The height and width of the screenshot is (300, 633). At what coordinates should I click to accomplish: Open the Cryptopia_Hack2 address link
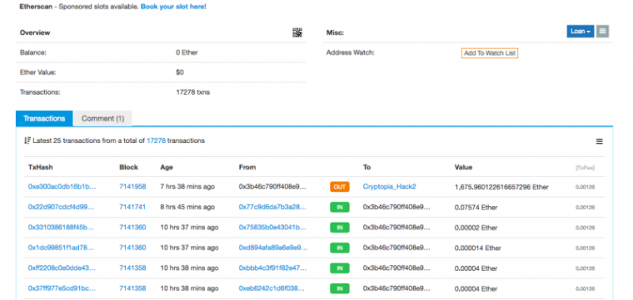tap(390, 186)
